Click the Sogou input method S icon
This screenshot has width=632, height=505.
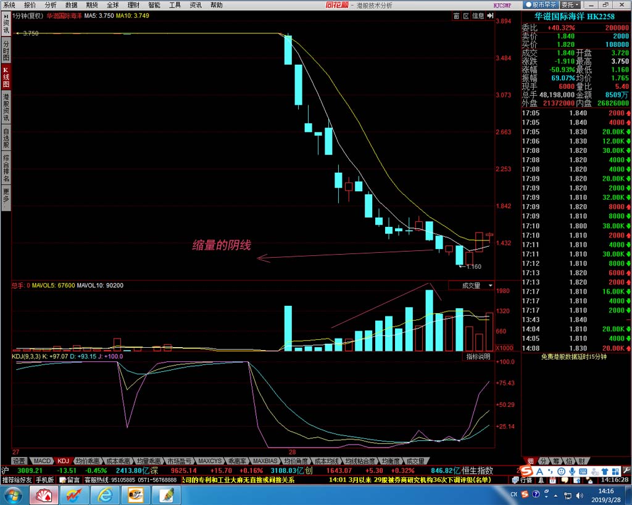[x=526, y=470]
